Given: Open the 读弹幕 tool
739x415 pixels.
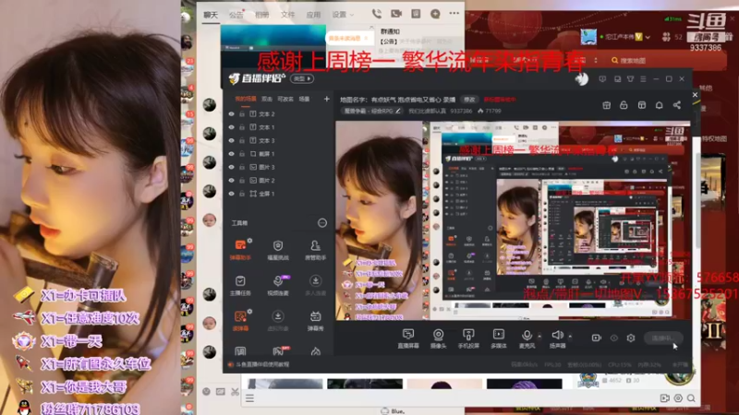Looking at the screenshot, I should [x=240, y=320].
